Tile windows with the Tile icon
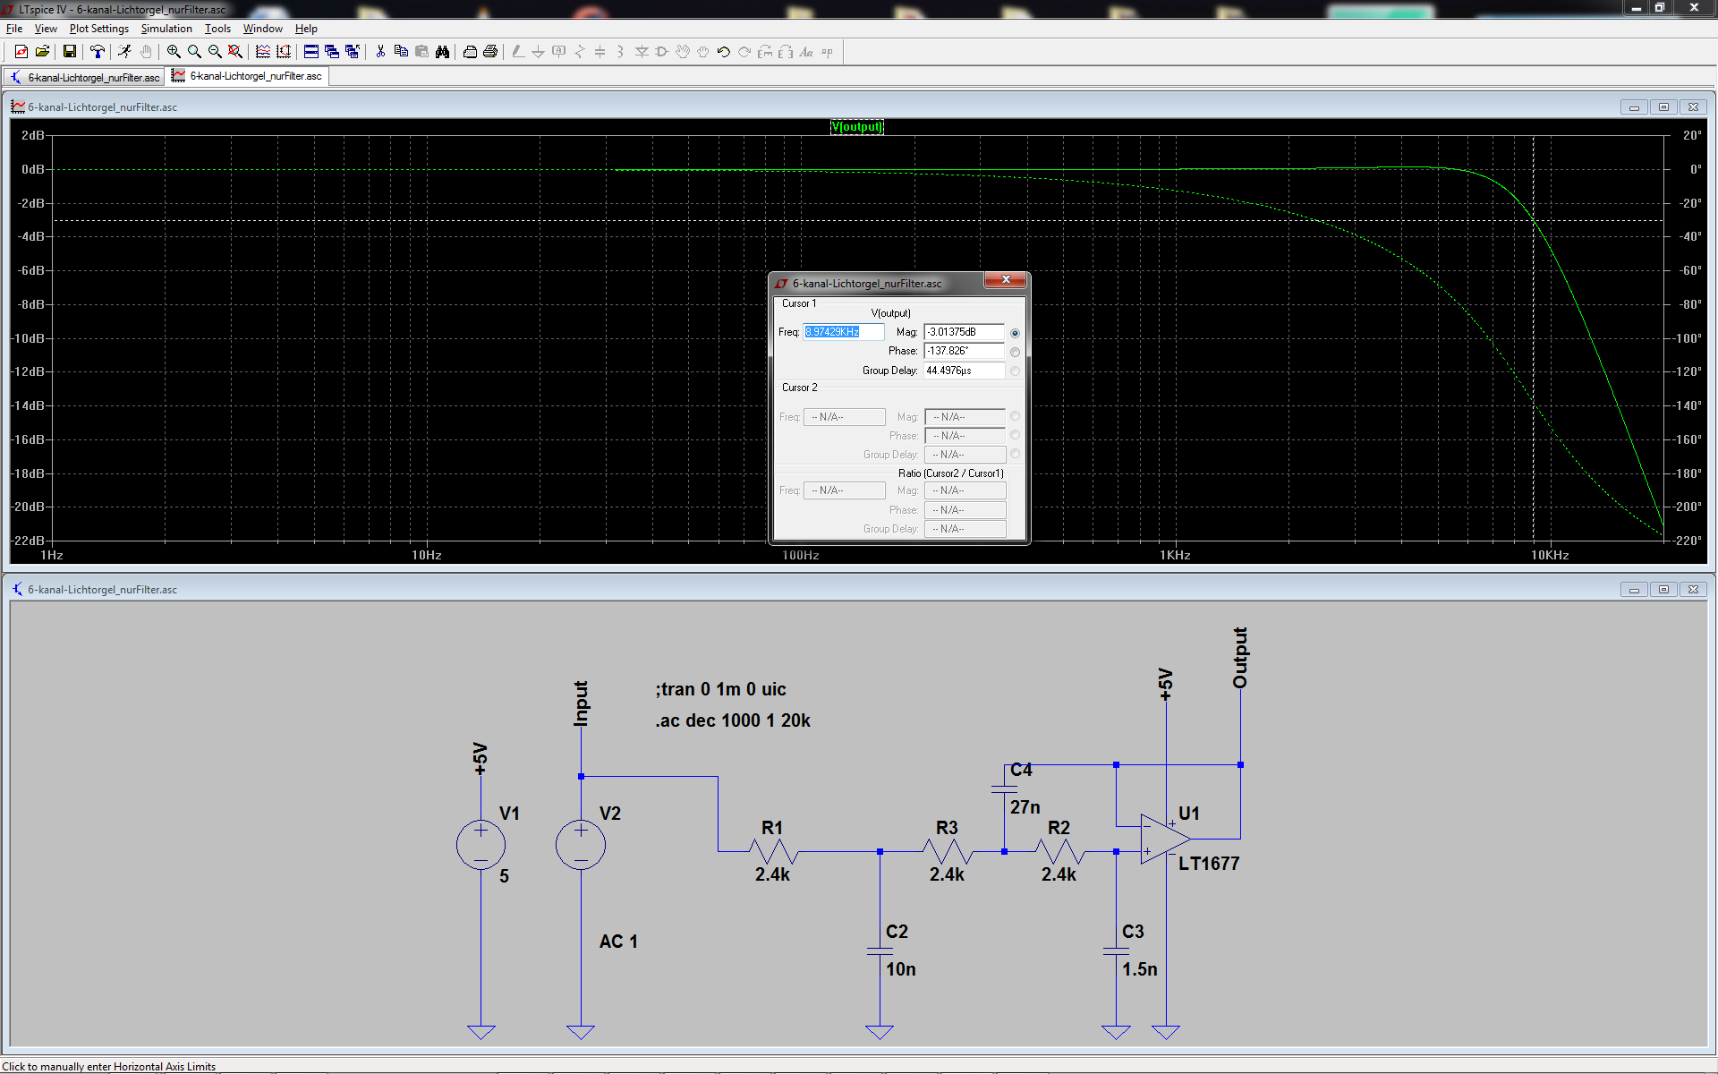Image resolution: width=1718 pixels, height=1074 pixels. click(311, 52)
